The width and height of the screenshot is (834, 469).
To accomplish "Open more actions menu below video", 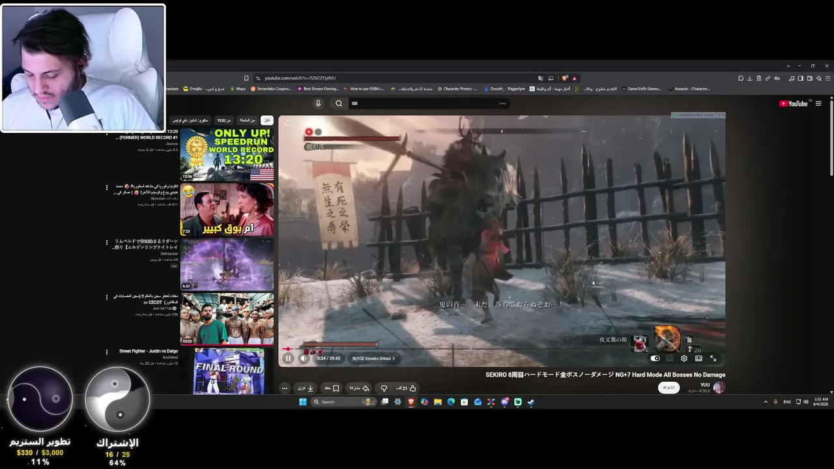I will 284,388.
